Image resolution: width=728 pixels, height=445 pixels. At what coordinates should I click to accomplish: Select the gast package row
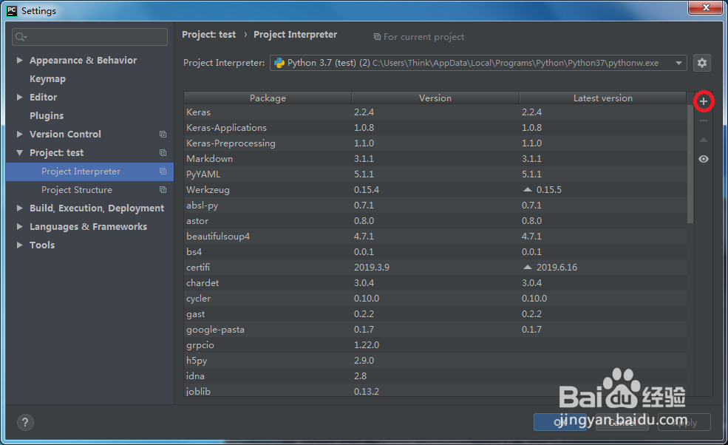point(435,314)
